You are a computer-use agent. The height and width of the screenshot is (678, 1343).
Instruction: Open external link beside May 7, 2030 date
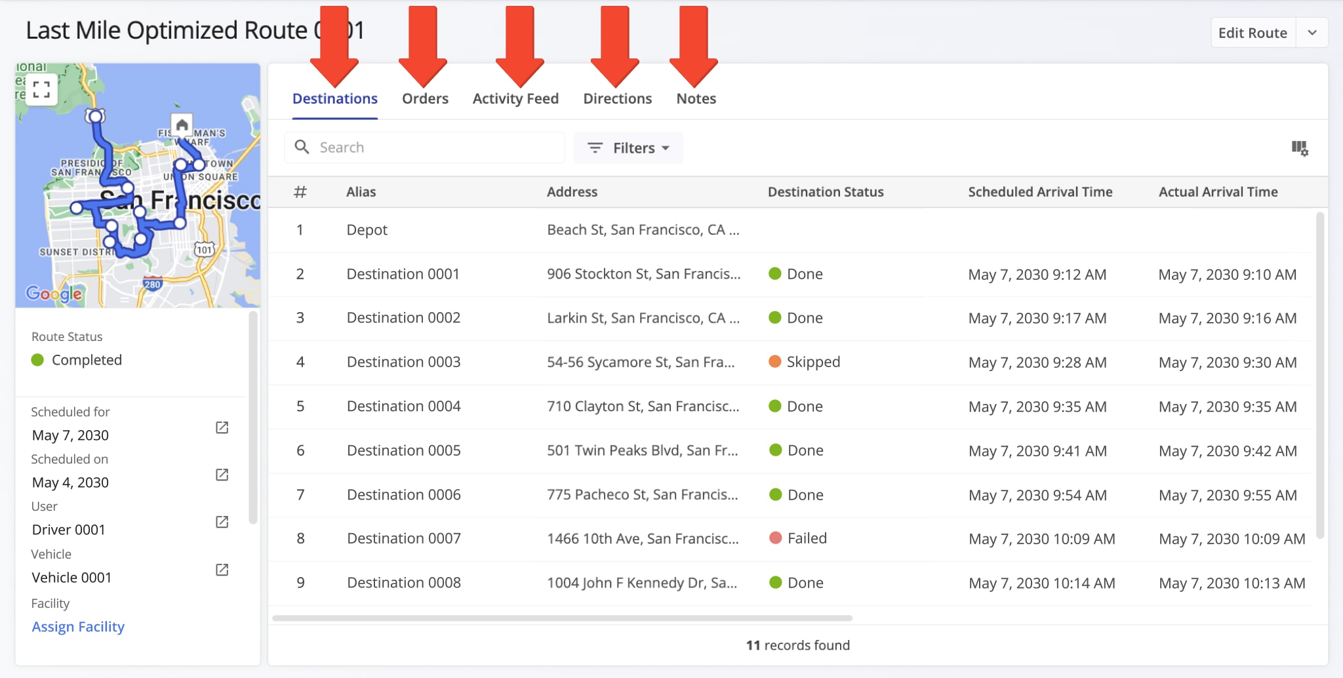[222, 427]
